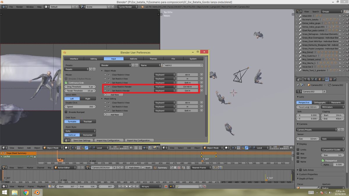Click the Passepartout Alpha slider
349x196 pixels.
333,164
